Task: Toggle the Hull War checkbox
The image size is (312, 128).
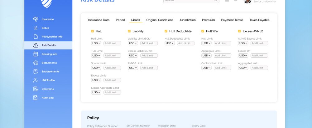Action: [x=203, y=31]
